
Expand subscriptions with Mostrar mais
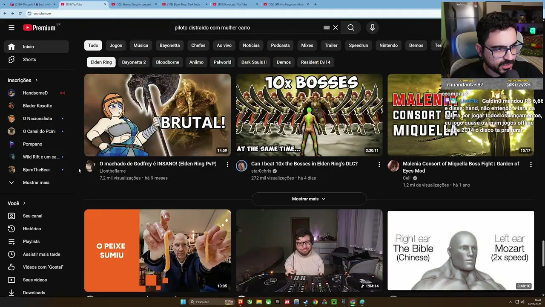[x=36, y=182]
